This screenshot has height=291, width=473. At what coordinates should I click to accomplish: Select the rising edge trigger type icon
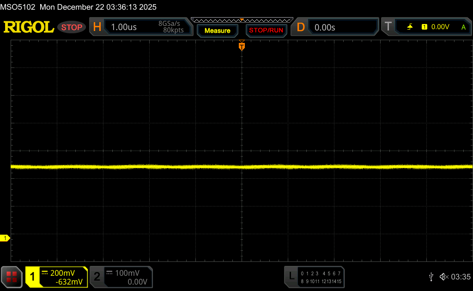pyautogui.click(x=410, y=27)
